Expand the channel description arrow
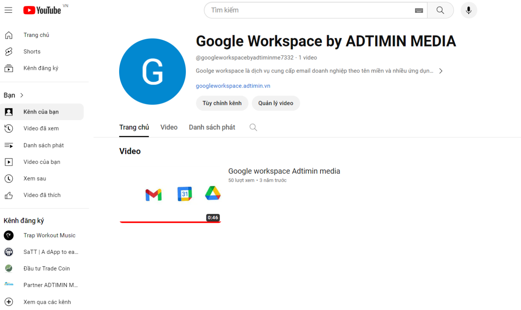 441,71
